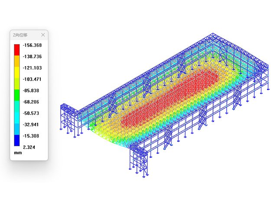Click the 2.324 legend value

point(29,147)
